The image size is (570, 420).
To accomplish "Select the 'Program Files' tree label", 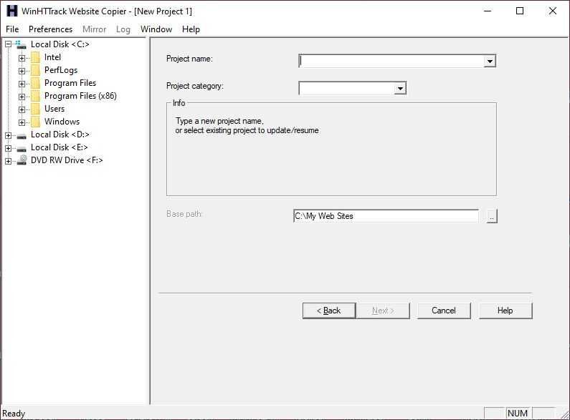I will tap(70, 83).
